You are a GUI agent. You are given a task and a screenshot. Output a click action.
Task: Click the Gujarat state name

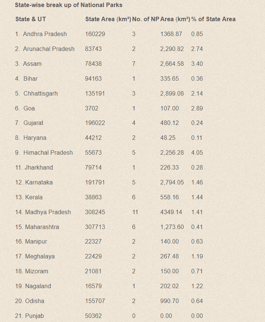pos(33,123)
